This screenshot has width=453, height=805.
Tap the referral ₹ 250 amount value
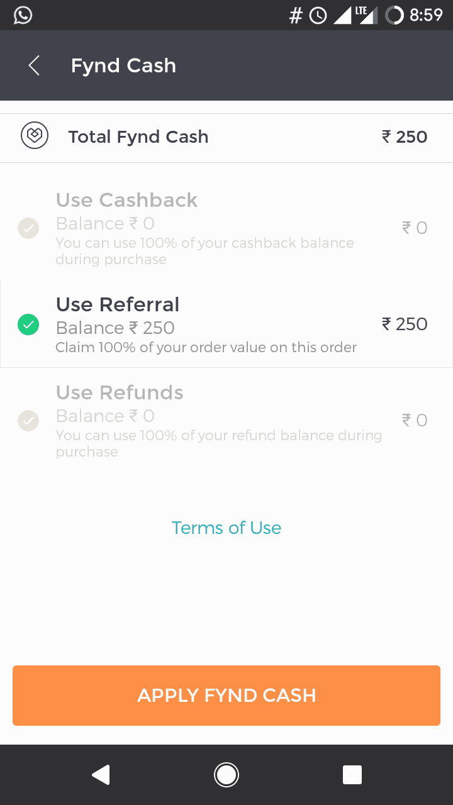click(405, 324)
